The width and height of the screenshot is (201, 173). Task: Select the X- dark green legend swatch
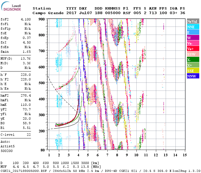tap(193, 60)
